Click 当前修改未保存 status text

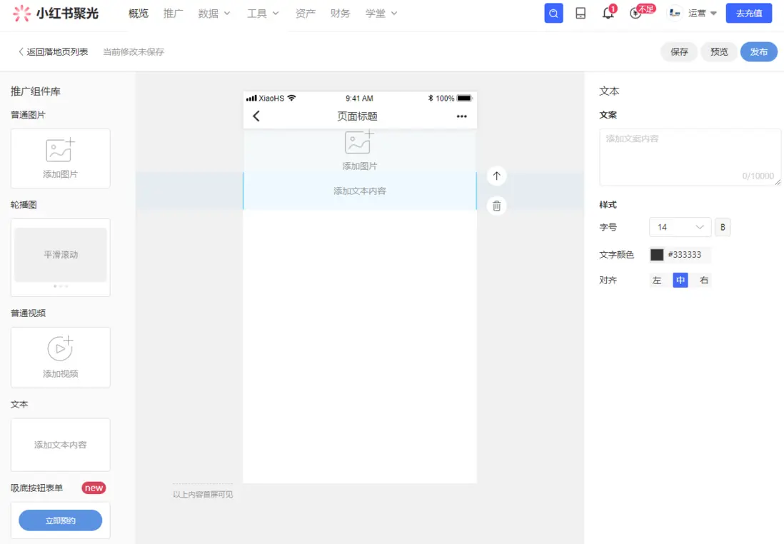coord(134,52)
